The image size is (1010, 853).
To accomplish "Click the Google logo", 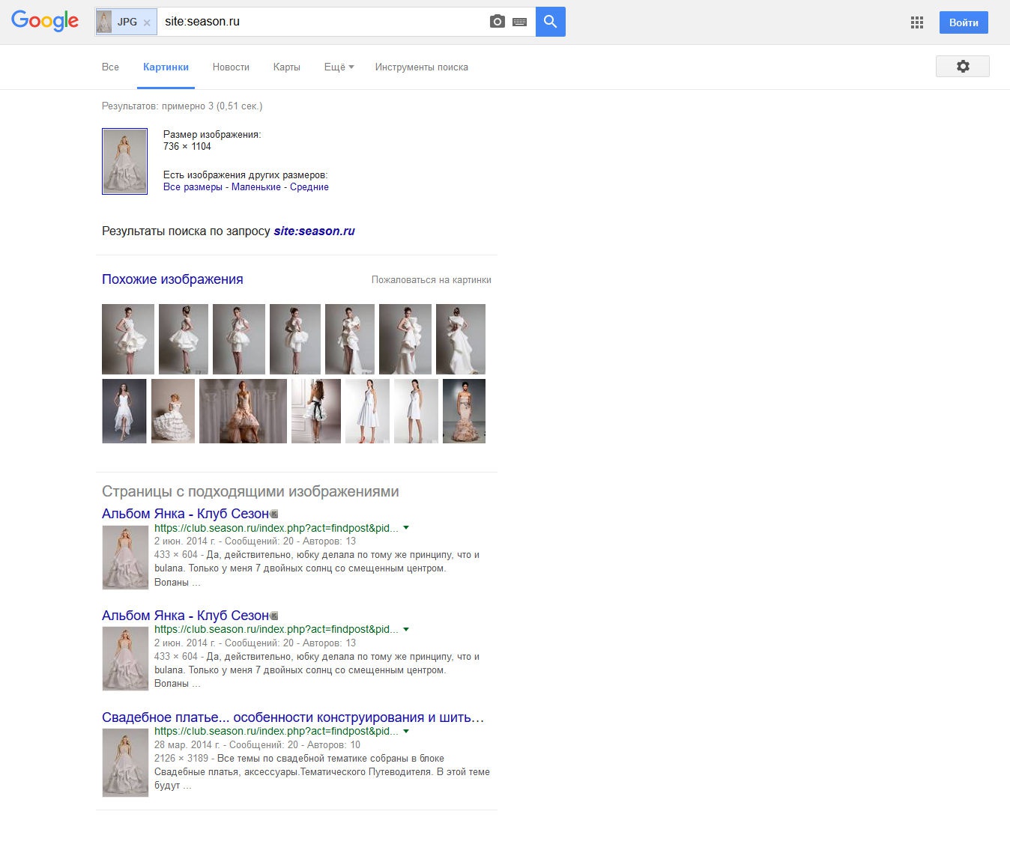I will (x=45, y=21).
